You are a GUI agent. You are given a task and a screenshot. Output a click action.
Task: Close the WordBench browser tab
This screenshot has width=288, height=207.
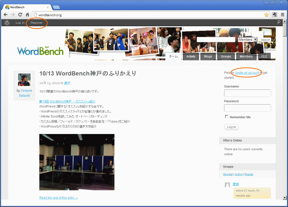click(x=48, y=7)
